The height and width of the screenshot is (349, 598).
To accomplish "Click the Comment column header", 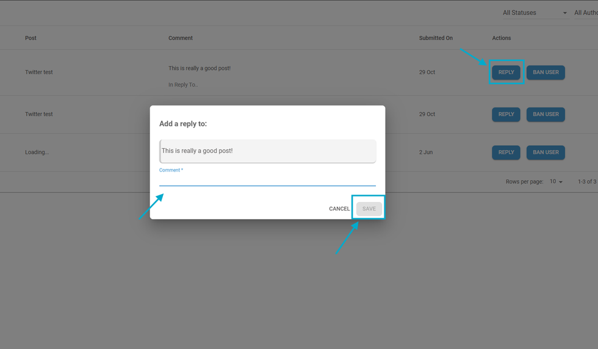I will click(181, 38).
